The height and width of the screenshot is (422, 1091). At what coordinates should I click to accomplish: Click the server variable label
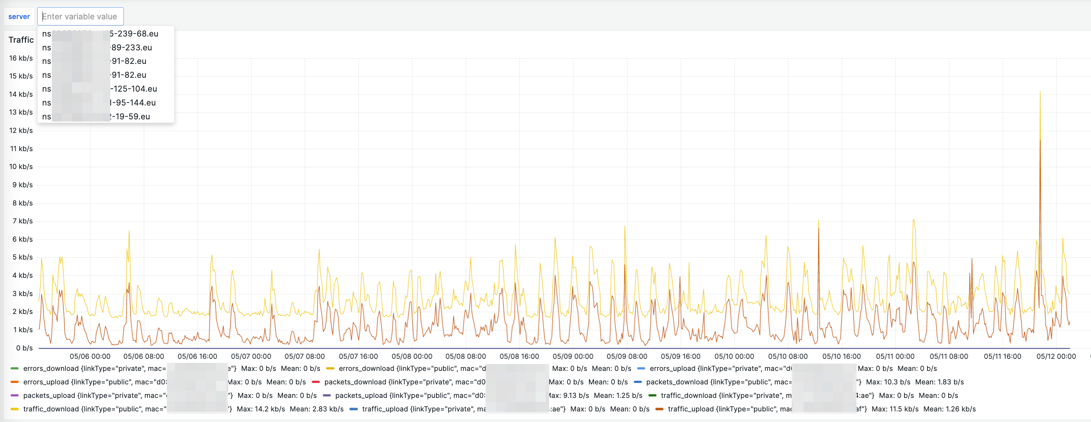click(19, 16)
